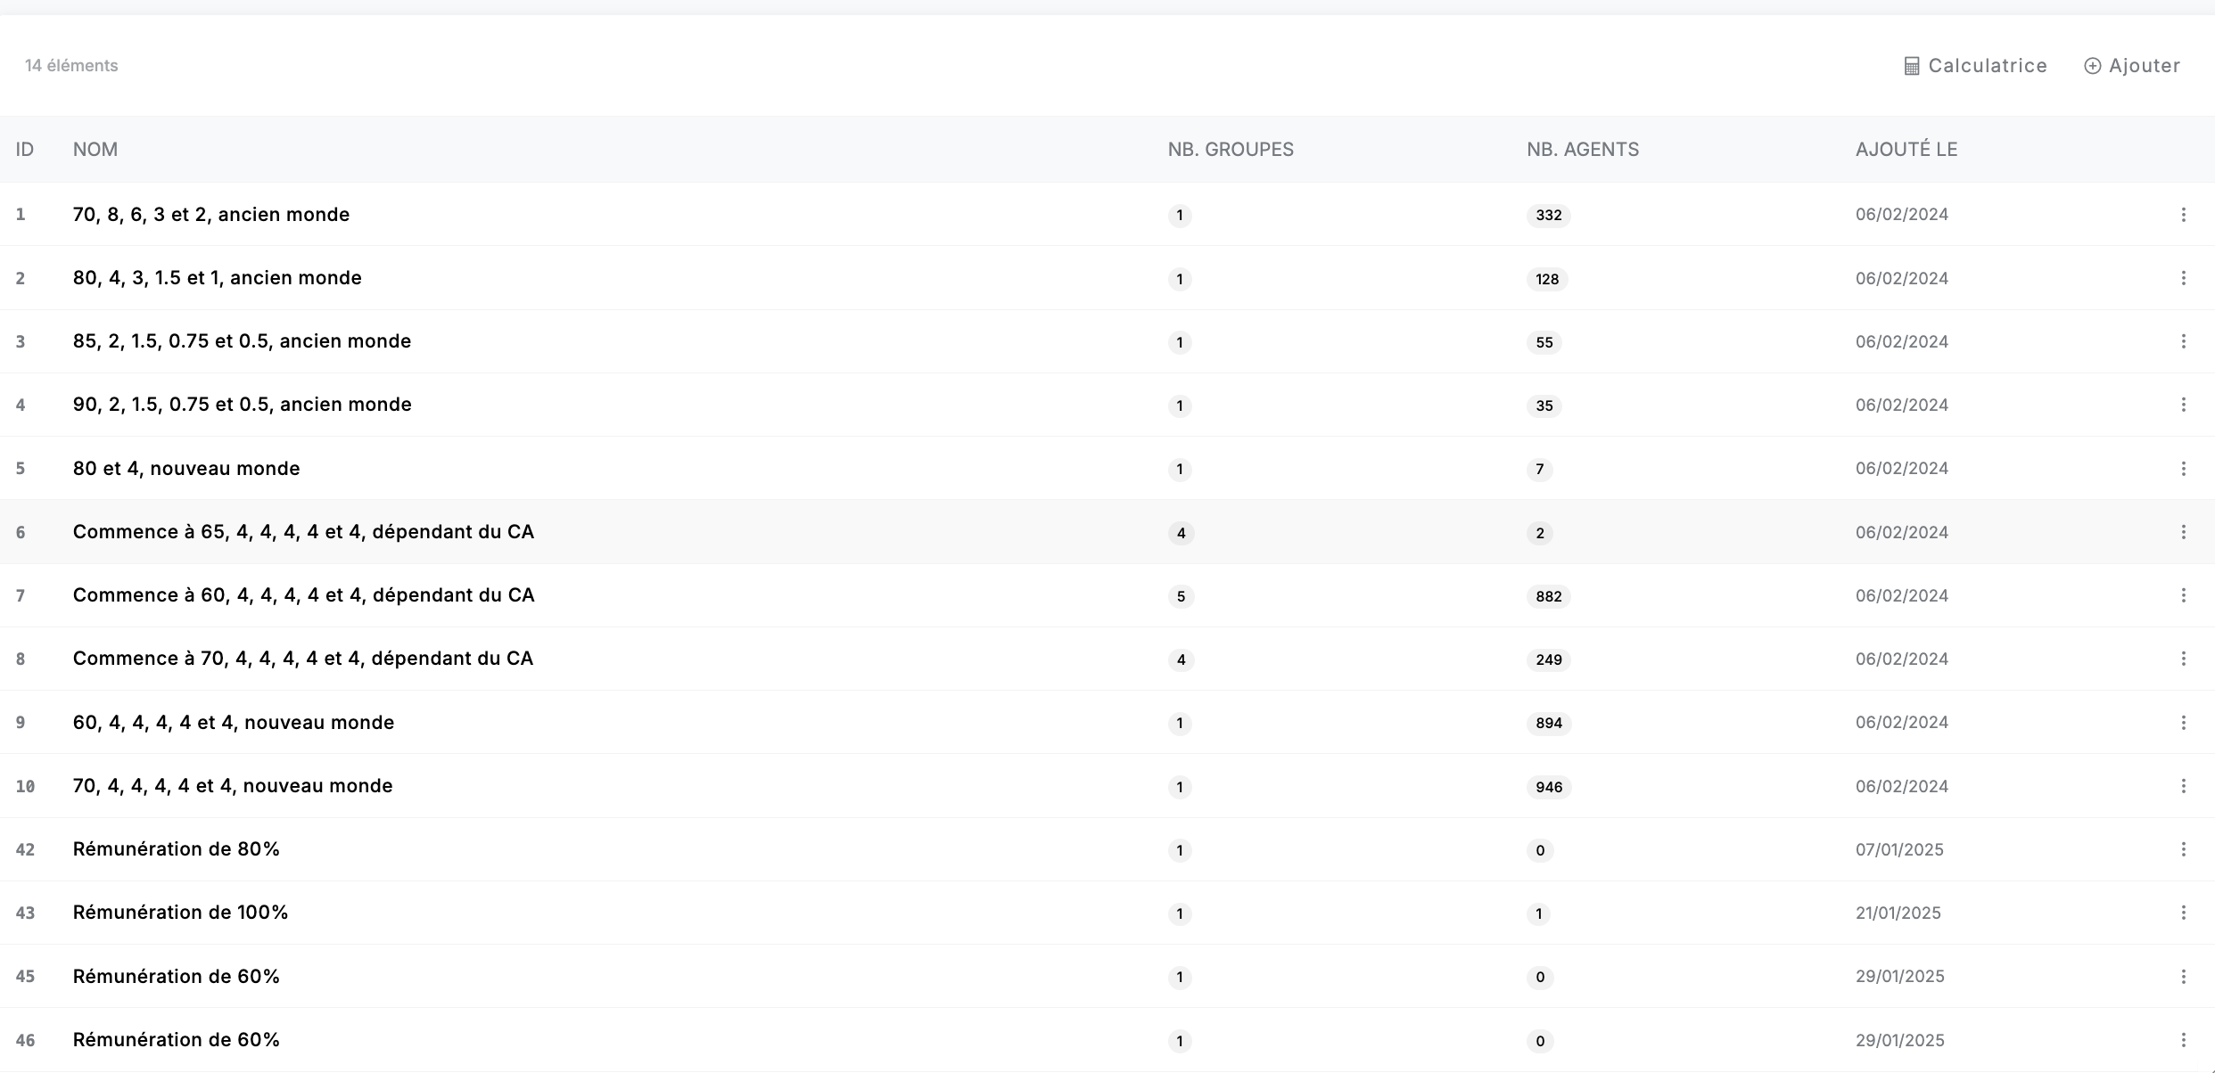Viewport: 2215px width, 1073px height.
Task: Click the NB. GROUPES column header
Action: pos(1230,150)
